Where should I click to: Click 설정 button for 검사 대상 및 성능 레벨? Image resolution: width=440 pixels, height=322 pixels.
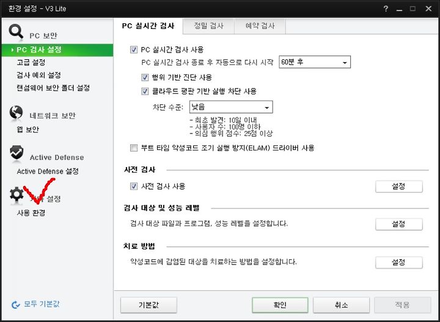tap(398, 224)
